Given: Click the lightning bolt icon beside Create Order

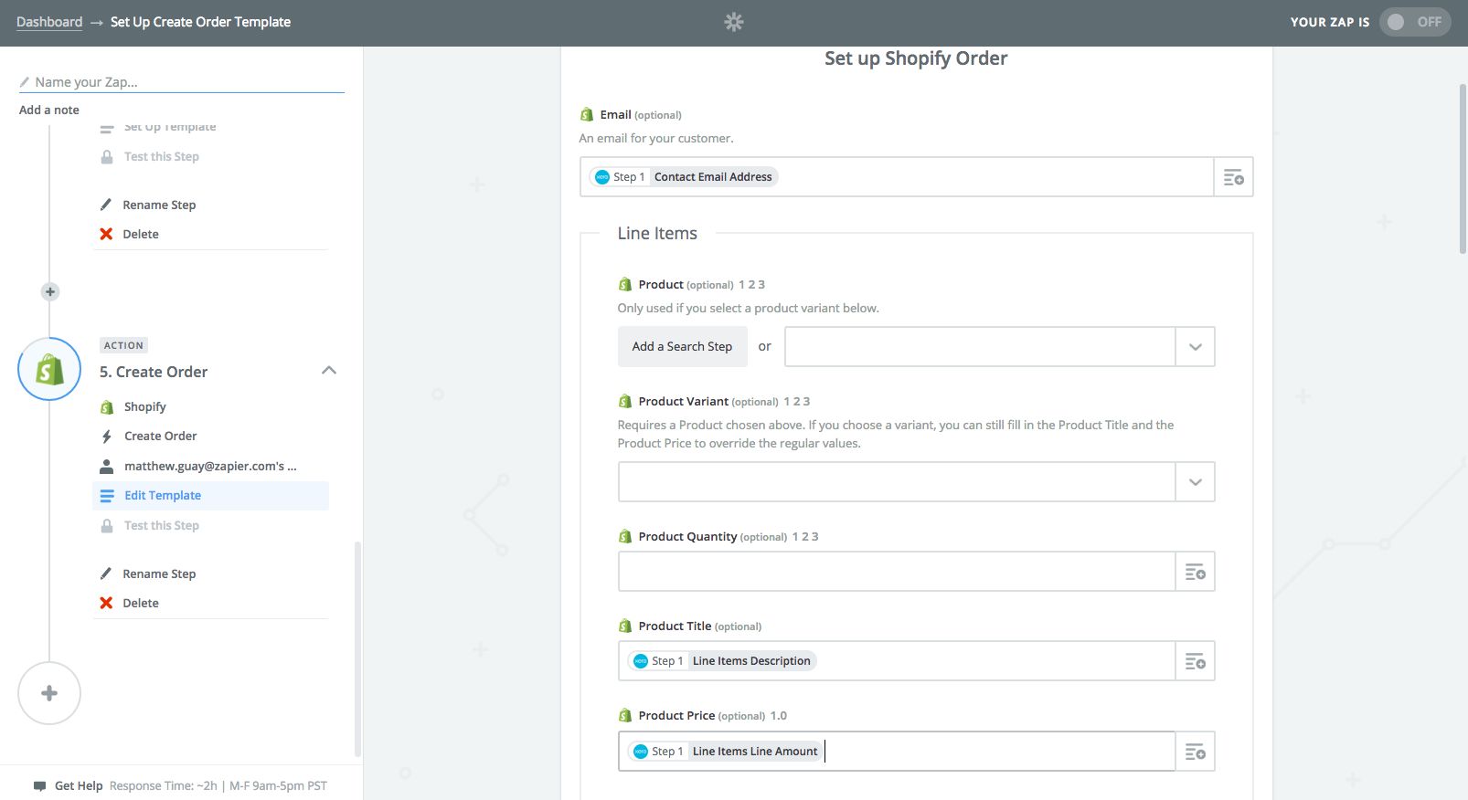Looking at the screenshot, I should click(107, 436).
